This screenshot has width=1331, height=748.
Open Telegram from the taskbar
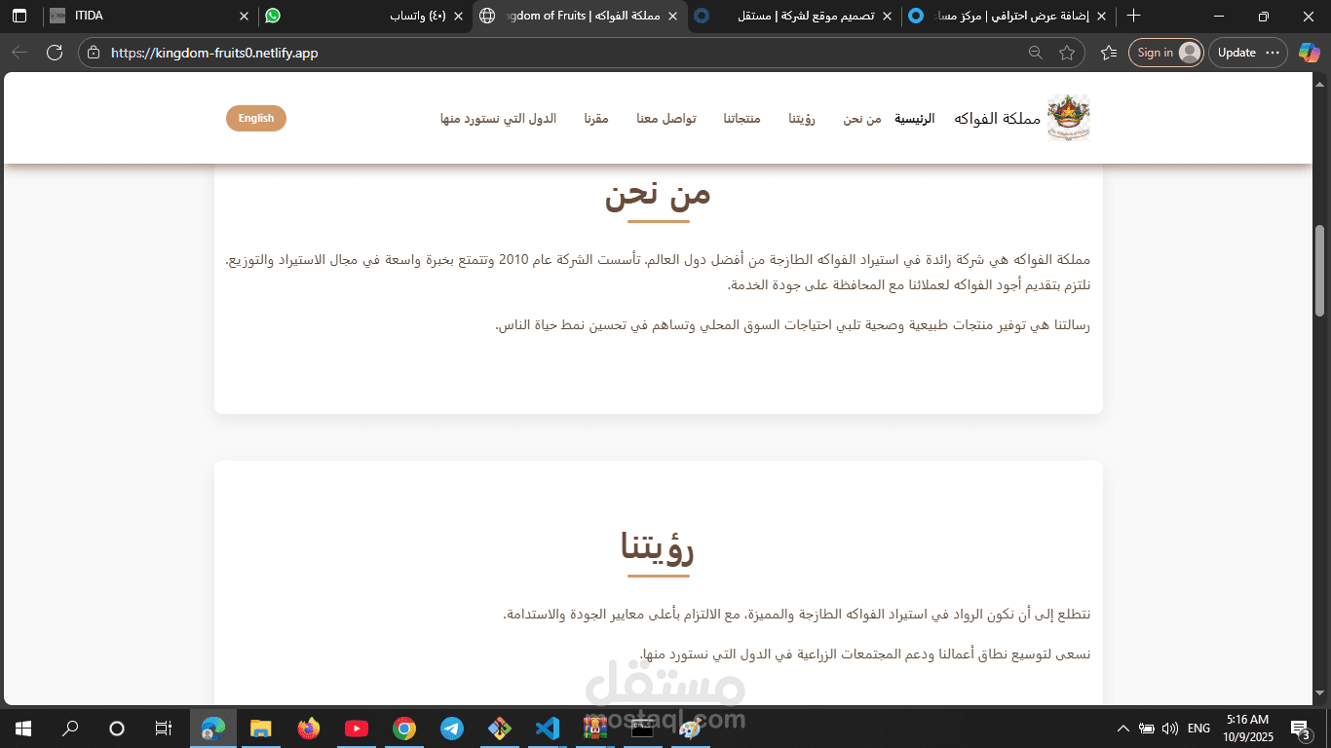click(452, 729)
